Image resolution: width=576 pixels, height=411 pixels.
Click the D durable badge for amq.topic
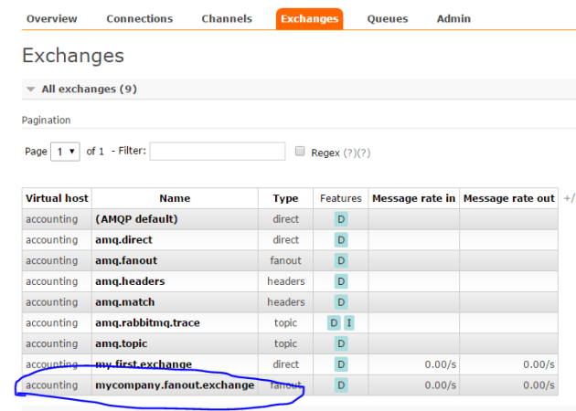pos(341,343)
